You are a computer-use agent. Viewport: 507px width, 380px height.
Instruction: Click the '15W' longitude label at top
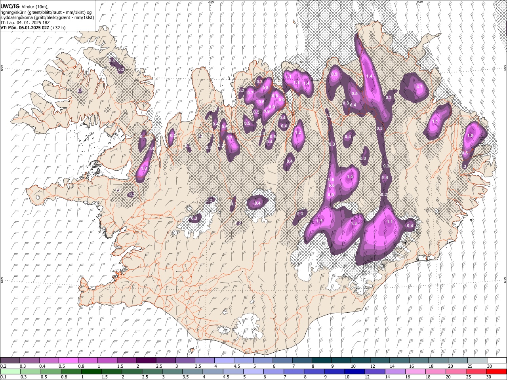pos(419,2)
